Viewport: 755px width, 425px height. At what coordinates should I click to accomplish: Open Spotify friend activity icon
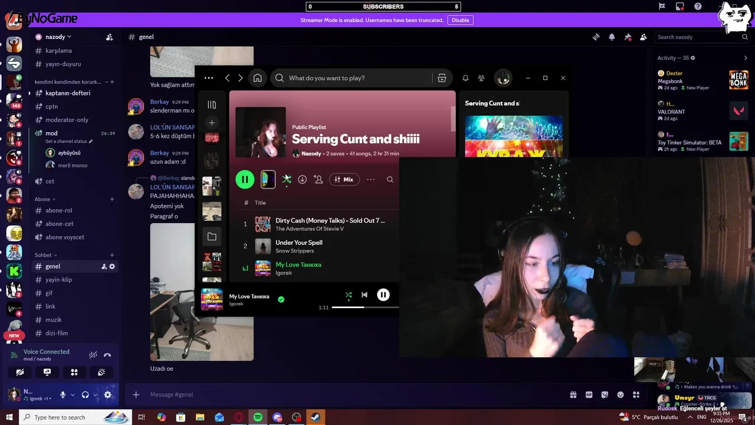pyautogui.click(x=481, y=78)
